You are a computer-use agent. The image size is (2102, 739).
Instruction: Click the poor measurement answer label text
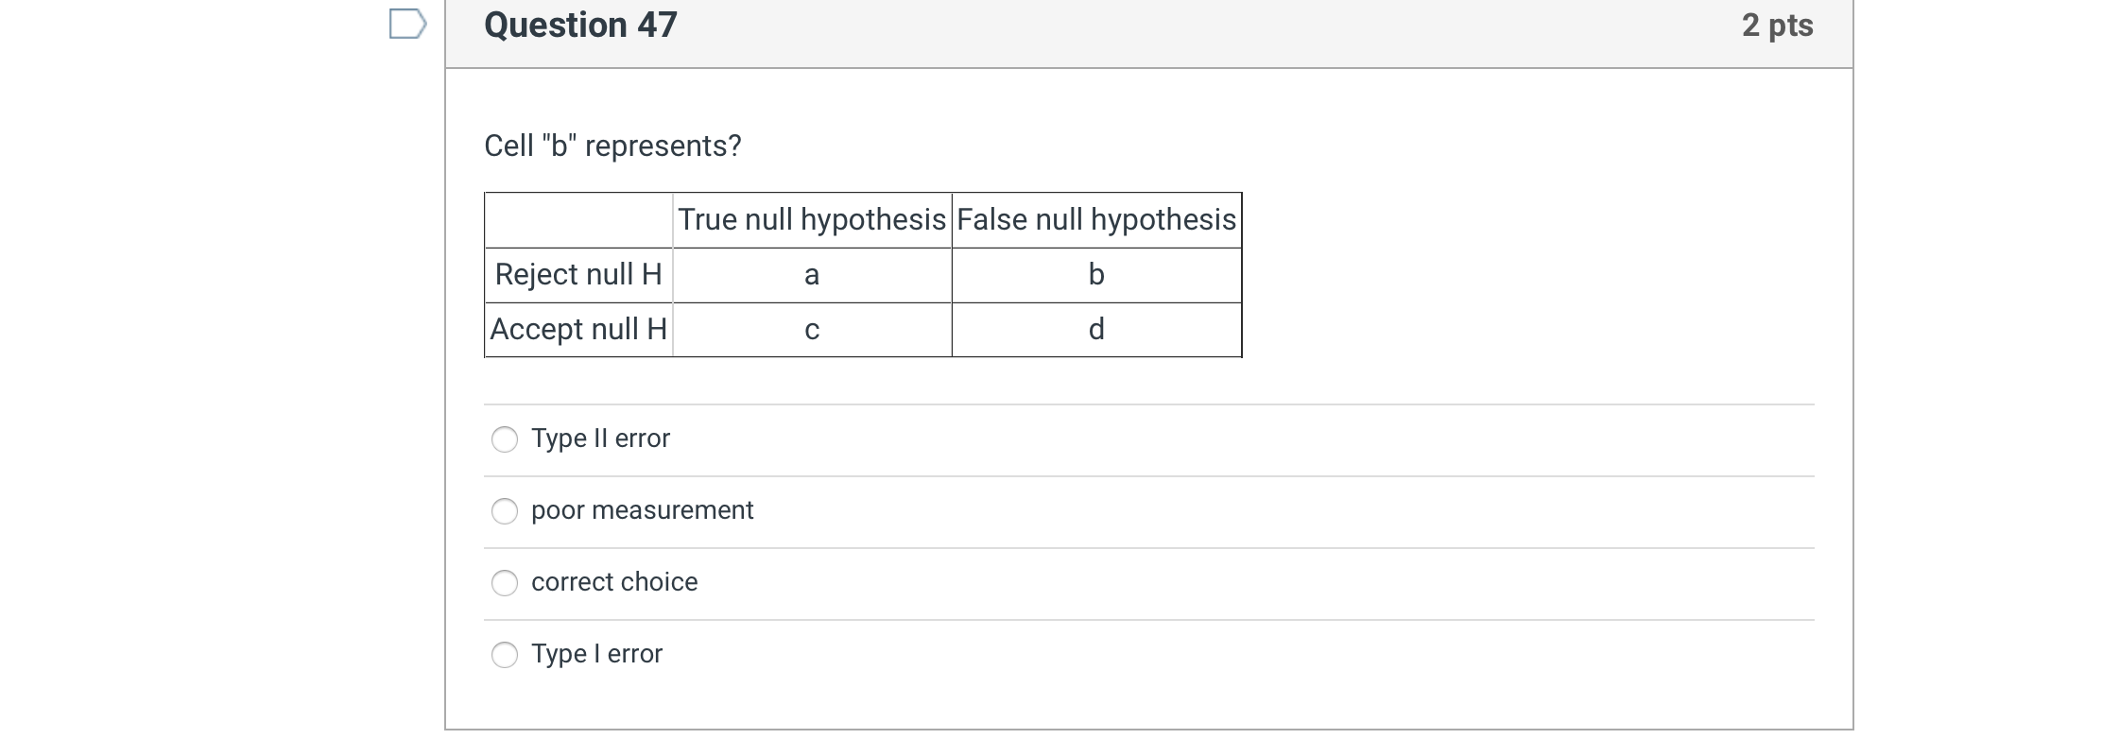[643, 510]
